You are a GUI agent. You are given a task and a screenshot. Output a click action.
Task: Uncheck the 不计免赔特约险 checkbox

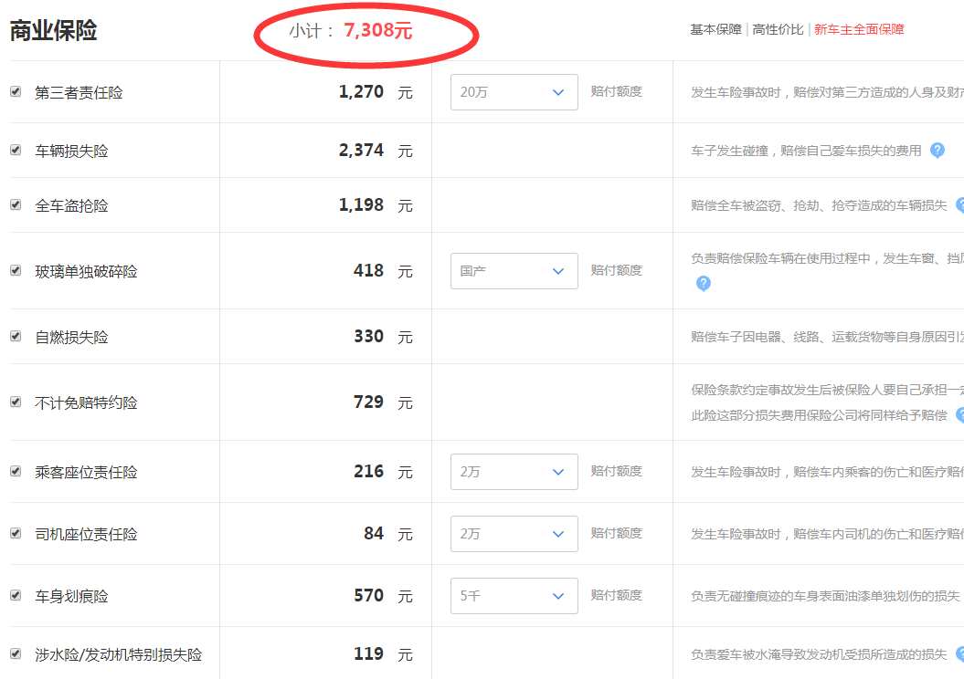tap(16, 402)
